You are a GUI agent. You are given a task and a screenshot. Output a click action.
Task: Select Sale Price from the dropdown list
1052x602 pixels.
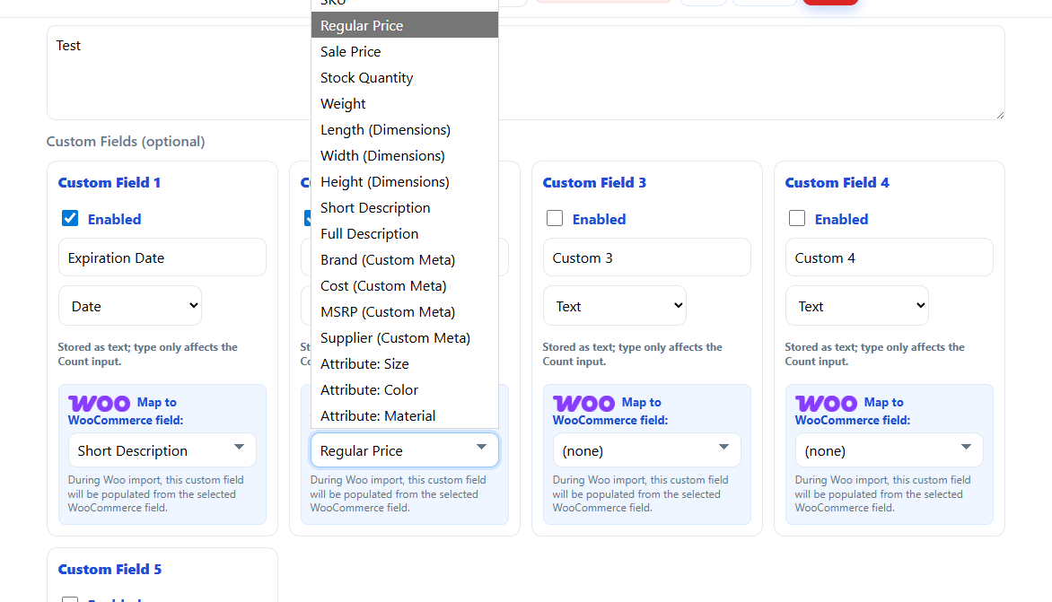coord(351,52)
